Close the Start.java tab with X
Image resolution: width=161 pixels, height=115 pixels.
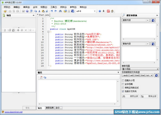coord(38,14)
